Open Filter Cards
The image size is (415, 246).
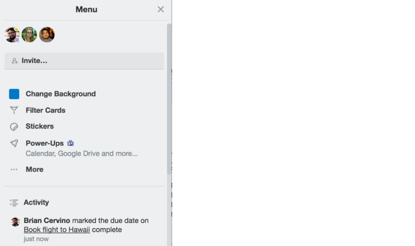[x=46, y=110]
